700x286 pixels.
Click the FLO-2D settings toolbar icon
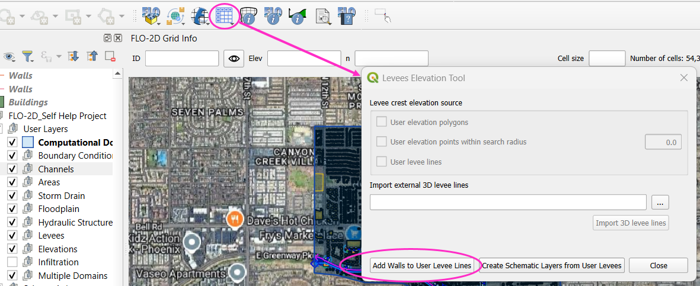point(152,15)
